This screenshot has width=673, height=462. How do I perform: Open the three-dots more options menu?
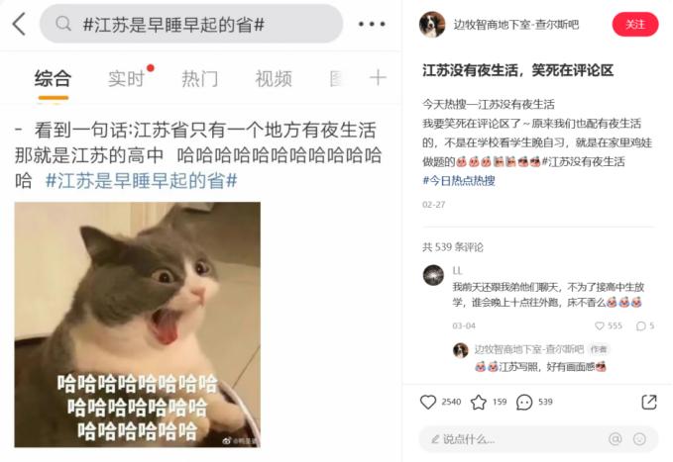[x=372, y=24]
